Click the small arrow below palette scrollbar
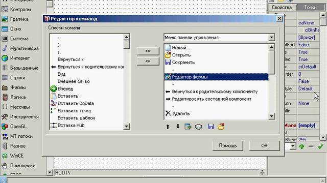The width and height of the screenshot is (327, 183). pyautogui.click(x=50, y=172)
